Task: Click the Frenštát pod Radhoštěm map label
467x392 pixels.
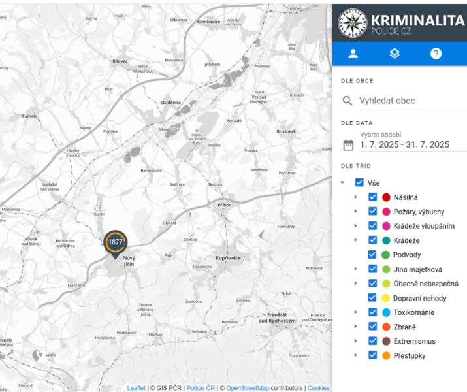Action: [x=277, y=318]
